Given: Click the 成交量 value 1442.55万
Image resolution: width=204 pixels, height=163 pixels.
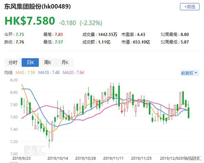Looking at the screenshot, I should [108, 35].
